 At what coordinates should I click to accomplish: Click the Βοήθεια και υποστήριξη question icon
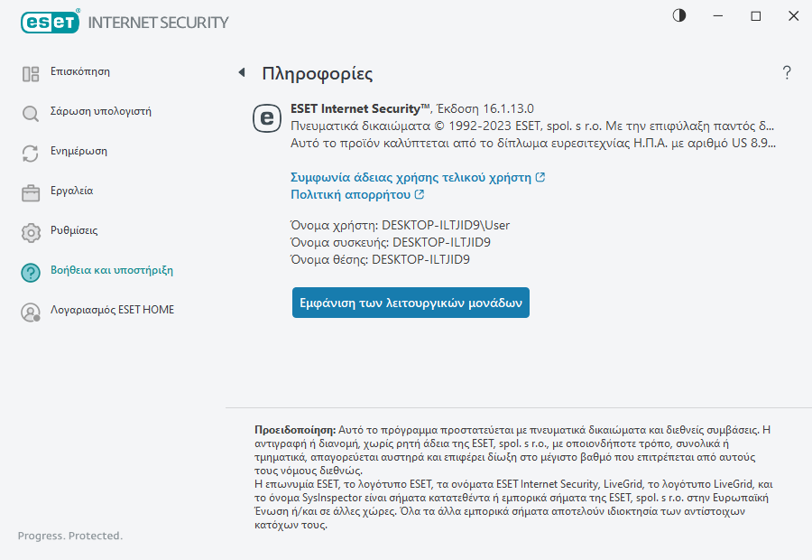(x=31, y=273)
